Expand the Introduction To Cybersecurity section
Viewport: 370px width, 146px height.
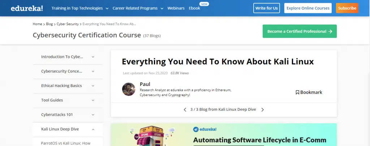click(x=93, y=57)
